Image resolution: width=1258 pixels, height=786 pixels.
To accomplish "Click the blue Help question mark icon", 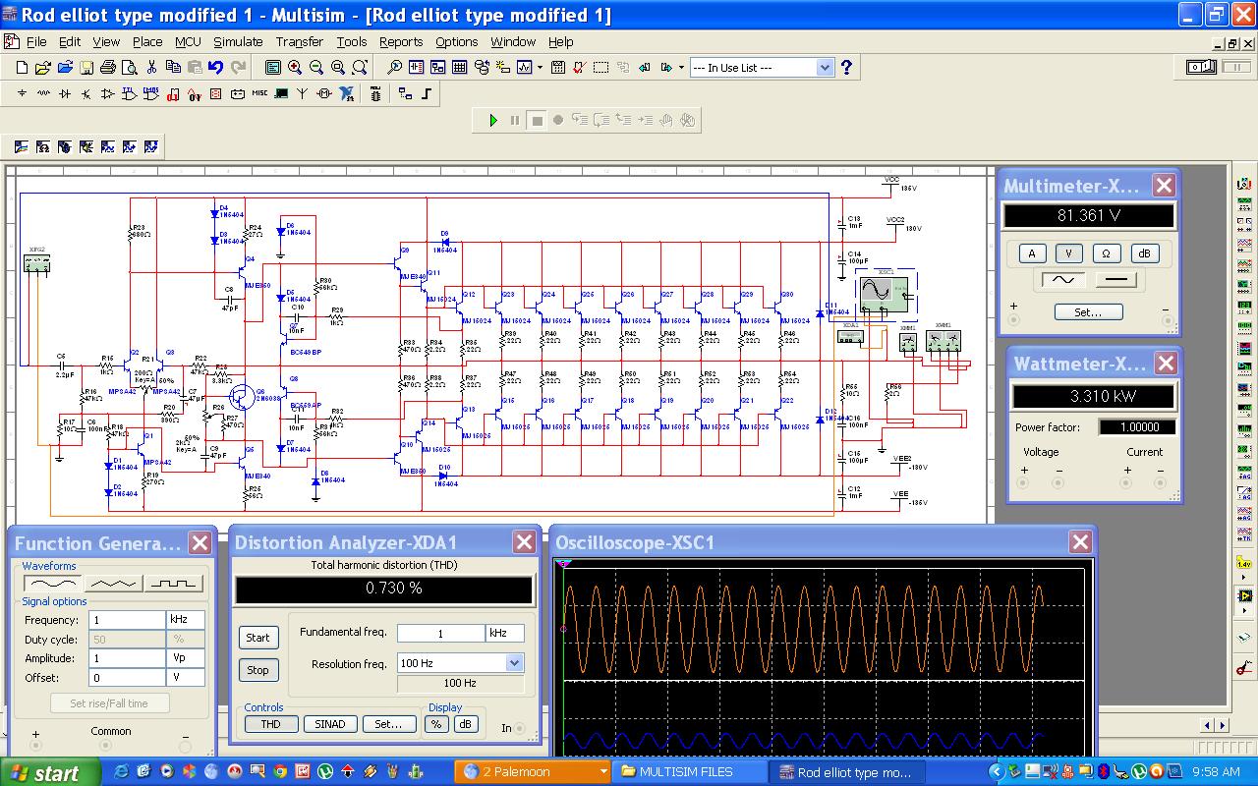I will (x=846, y=68).
